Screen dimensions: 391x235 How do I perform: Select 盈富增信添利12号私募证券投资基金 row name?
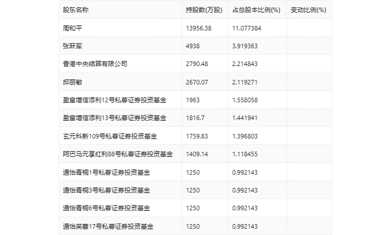[x=114, y=100]
